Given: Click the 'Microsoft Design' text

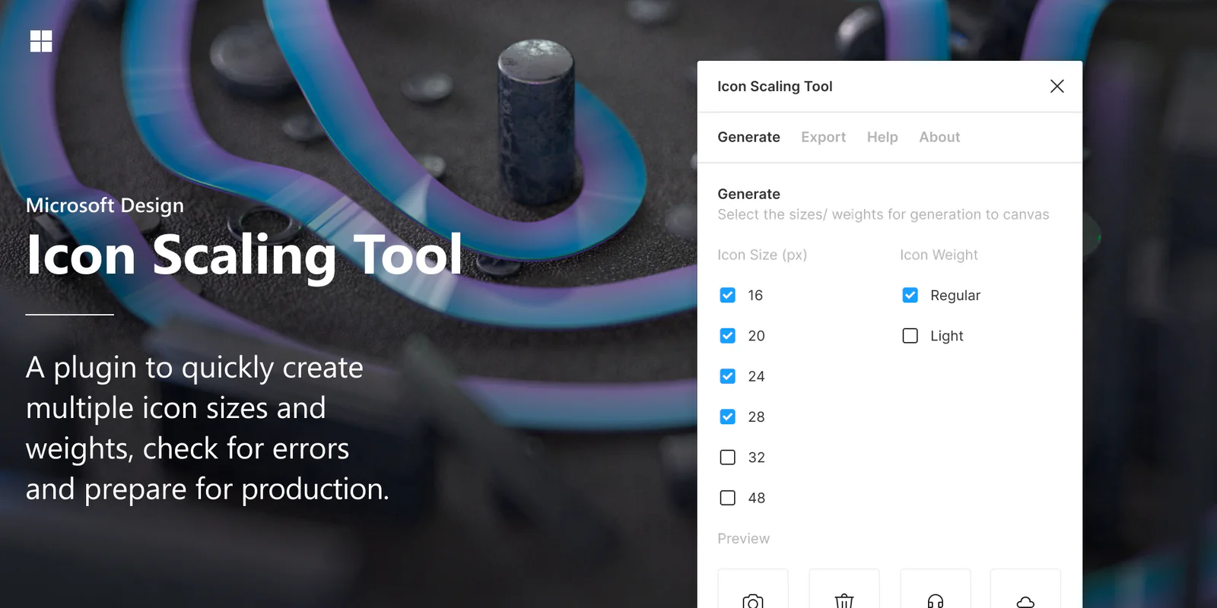Looking at the screenshot, I should (x=105, y=205).
